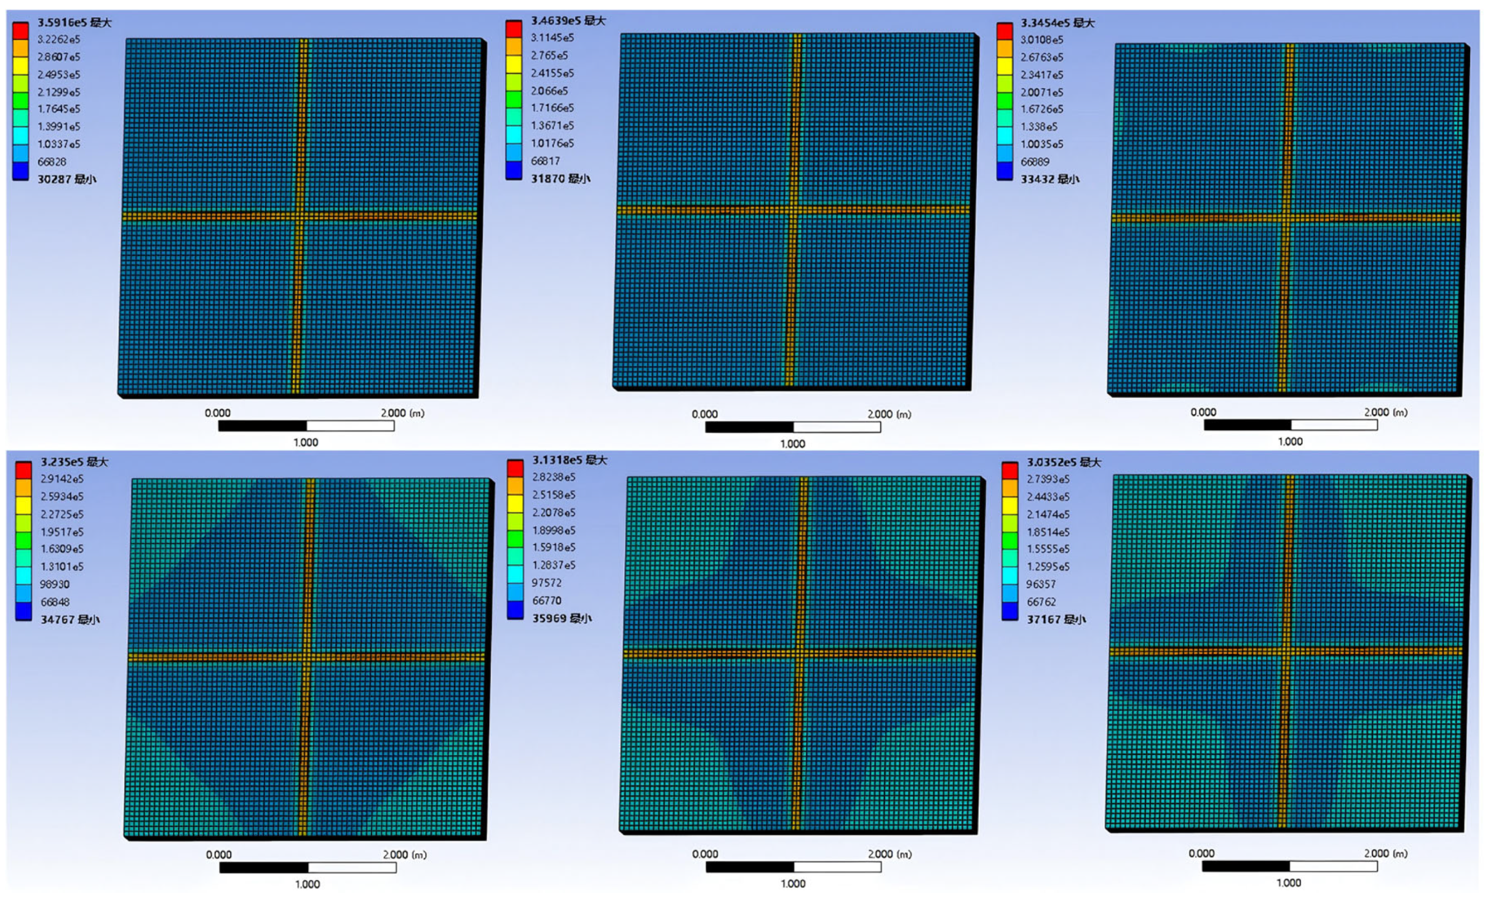1488x915 pixels.
Task: Click the 1.7645e5 legend value
Action: [58, 109]
